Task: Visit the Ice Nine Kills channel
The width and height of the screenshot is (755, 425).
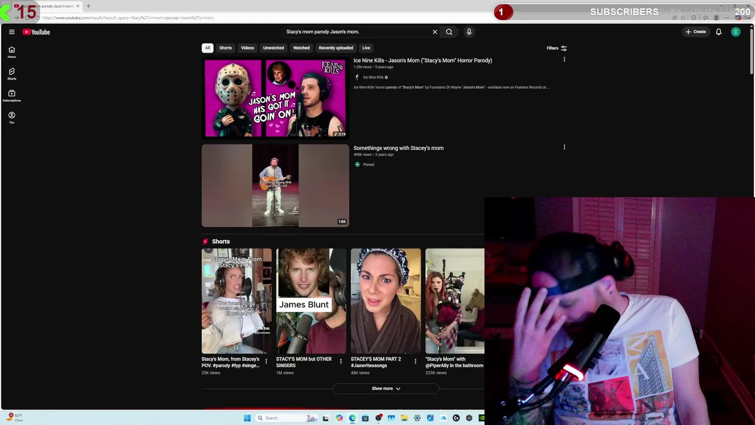Action: tap(373, 77)
